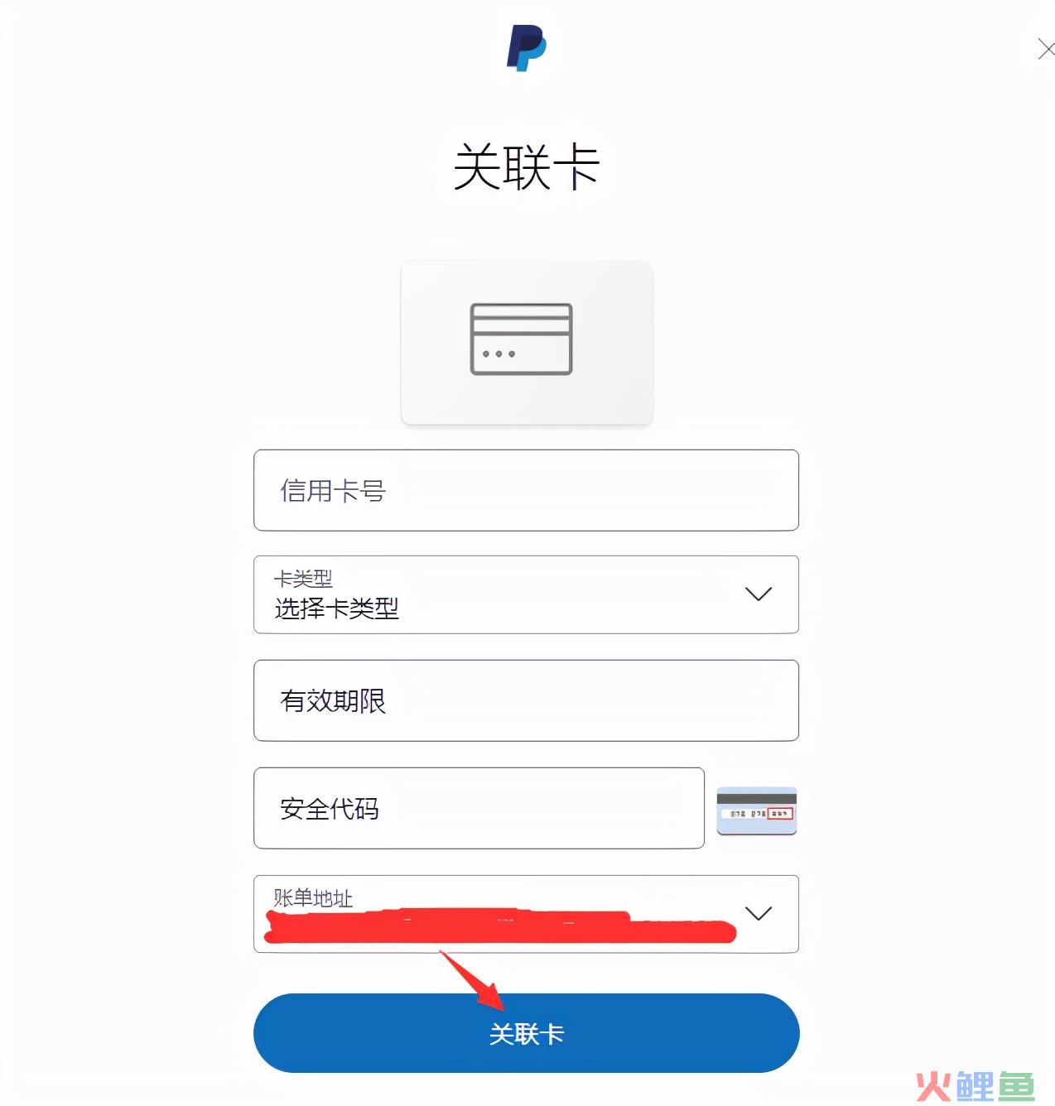This screenshot has width=1055, height=1106.
Task: Click the red arrow annotation
Action: pyautogui.click(x=473, y=981)
